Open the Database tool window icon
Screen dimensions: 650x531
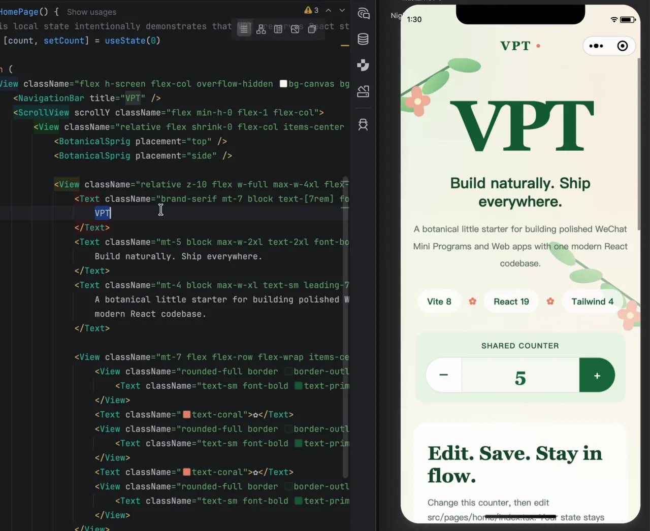[x=363, y=39]
